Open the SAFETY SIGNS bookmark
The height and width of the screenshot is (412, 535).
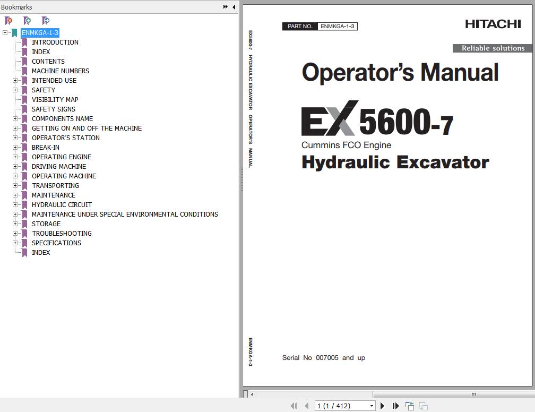(x=54, y=109)
